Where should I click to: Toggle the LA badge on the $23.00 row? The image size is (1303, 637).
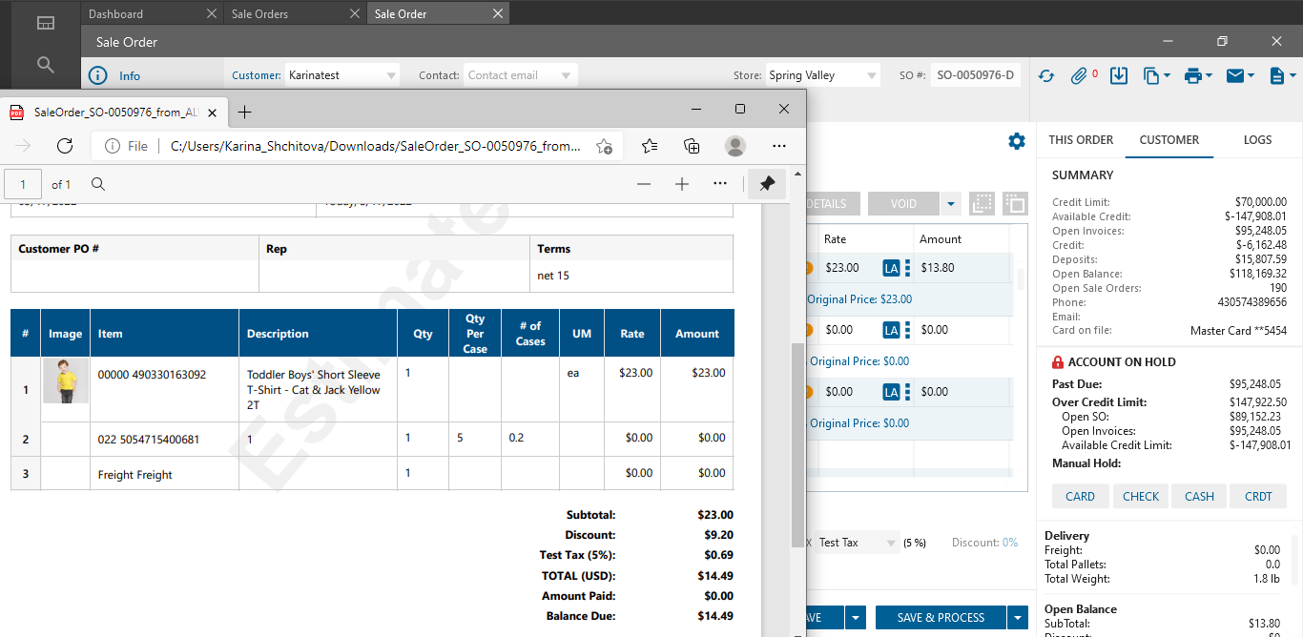pyautogui.click(x=891, y=268)
